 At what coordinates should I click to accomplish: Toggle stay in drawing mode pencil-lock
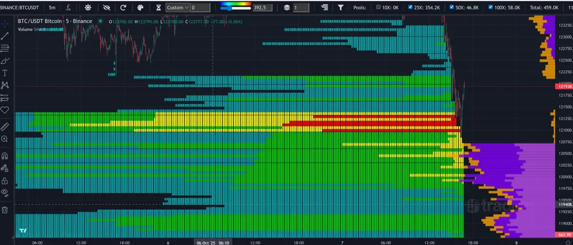[5, 168]
